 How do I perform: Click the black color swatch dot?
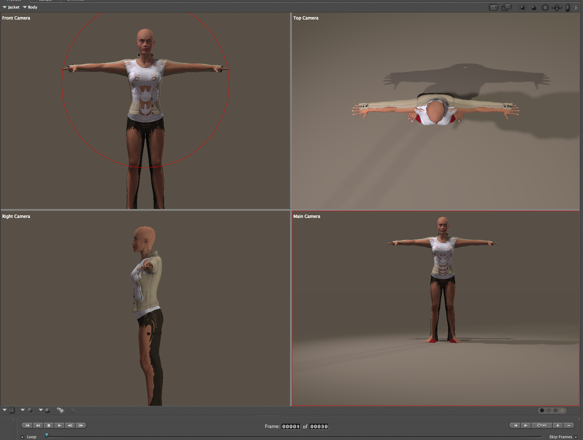coord(542,411)
